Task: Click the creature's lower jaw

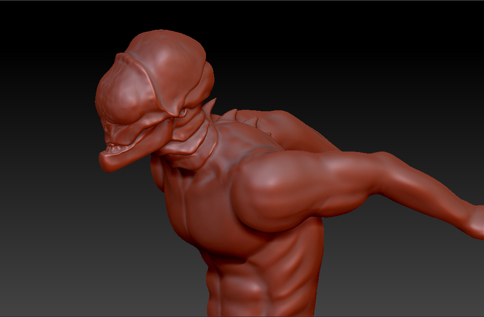Action: 122,159
